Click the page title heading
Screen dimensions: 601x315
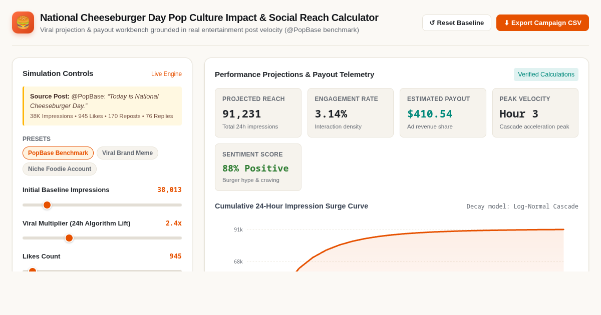click(x=209, y=17)
